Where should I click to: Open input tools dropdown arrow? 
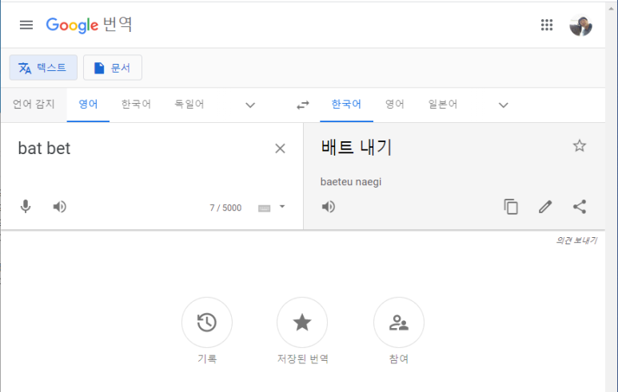coord(282,207)
